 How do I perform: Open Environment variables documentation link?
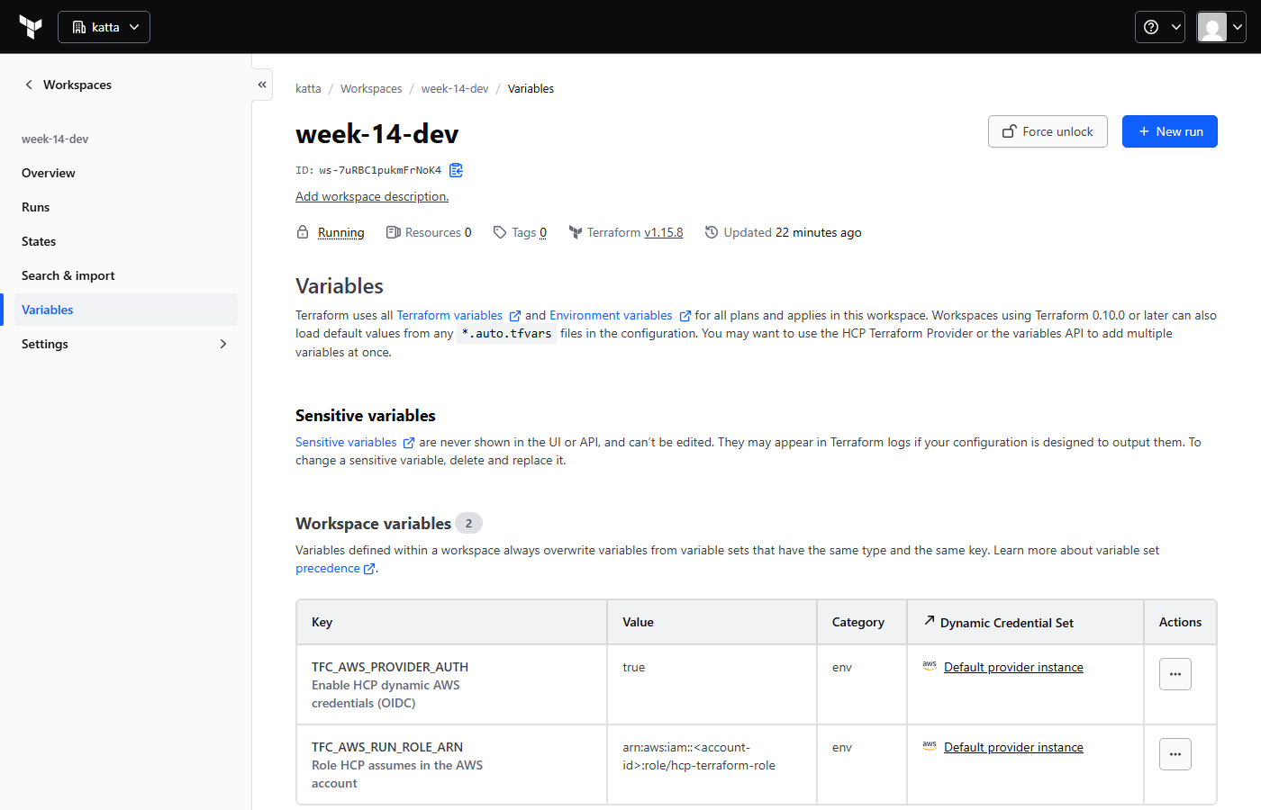[620, 316]
